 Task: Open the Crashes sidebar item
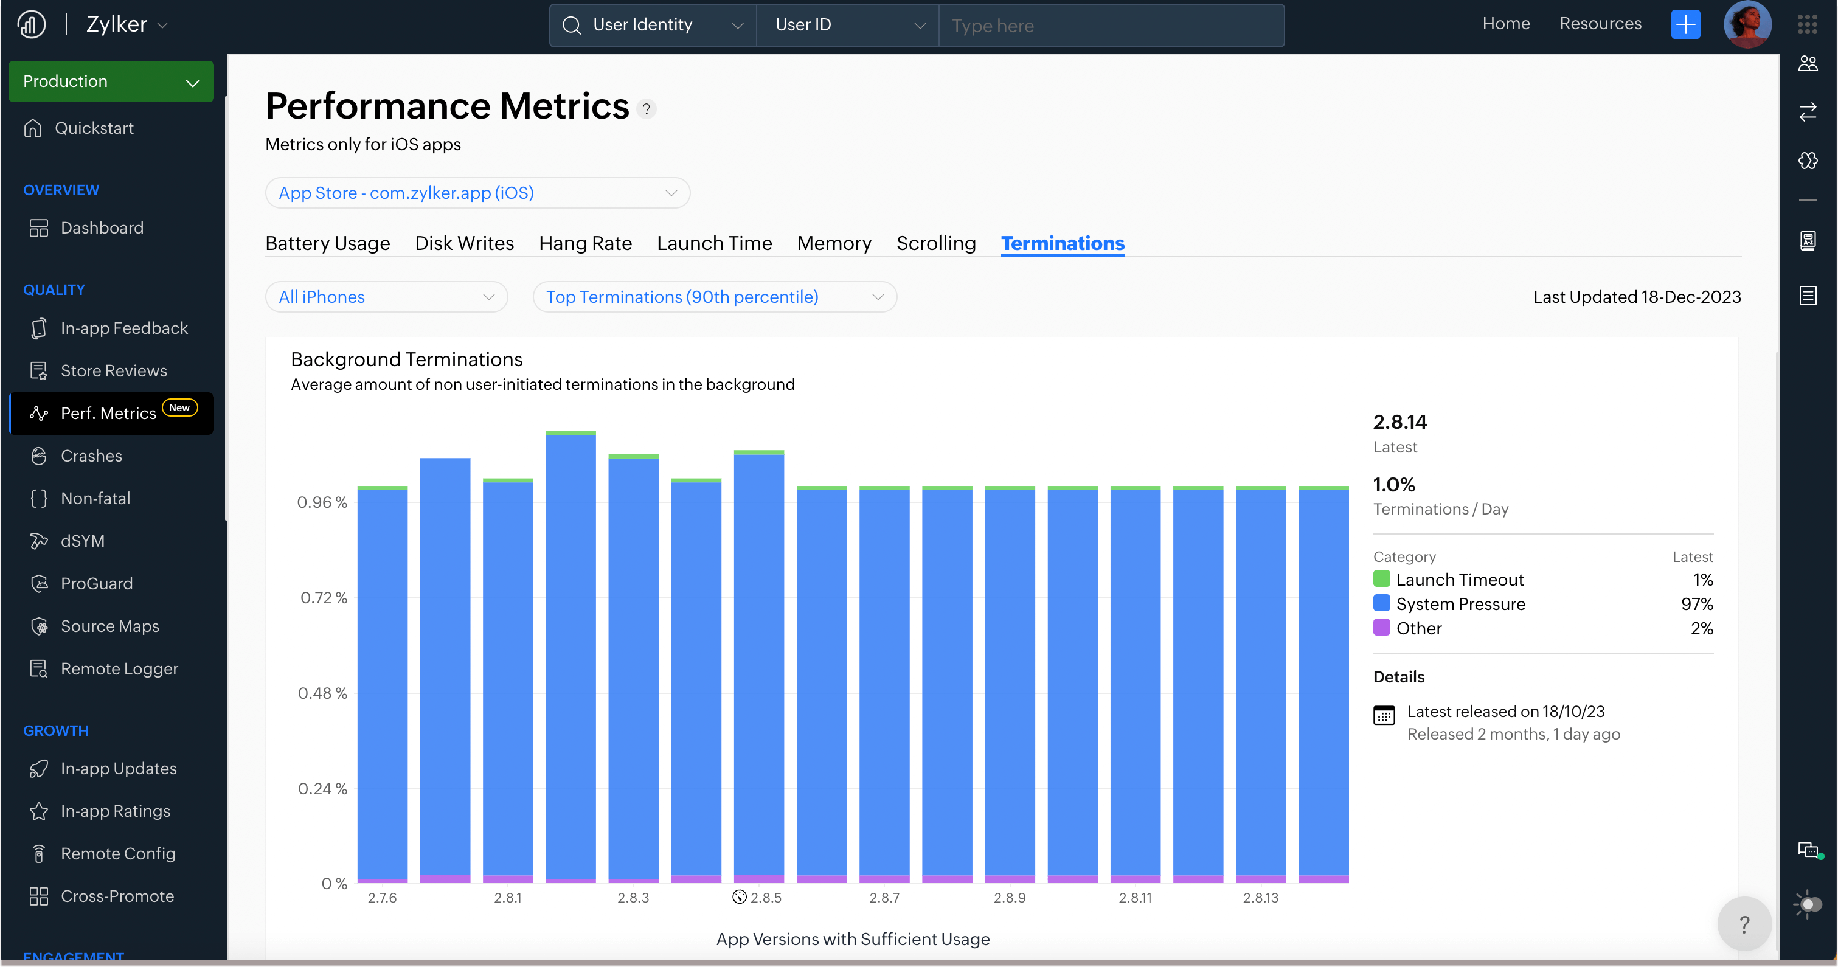click(x=91, y=456)
